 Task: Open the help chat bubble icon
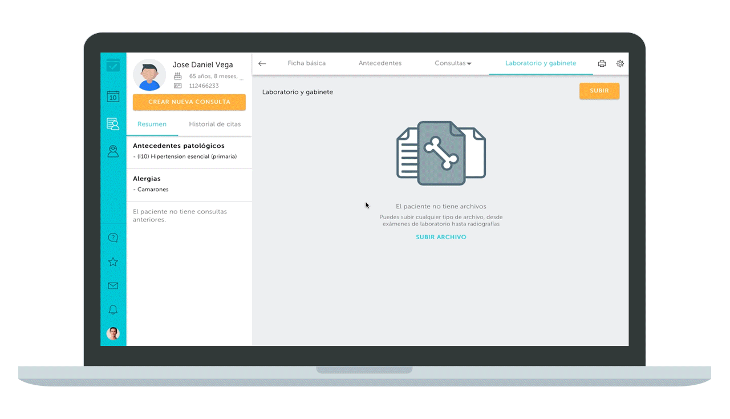coord(113,237)
